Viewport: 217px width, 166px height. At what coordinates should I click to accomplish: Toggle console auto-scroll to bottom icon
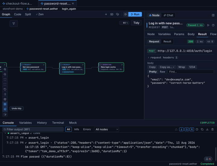(x=181, y=129)
